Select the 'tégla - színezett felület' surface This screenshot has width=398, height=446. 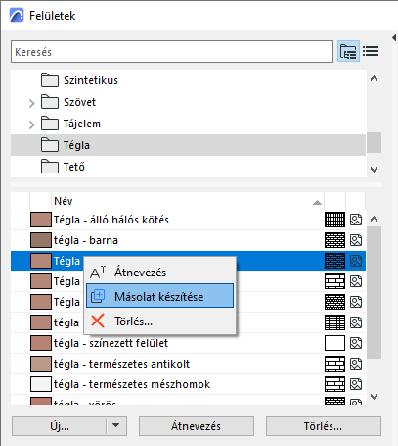188,343
